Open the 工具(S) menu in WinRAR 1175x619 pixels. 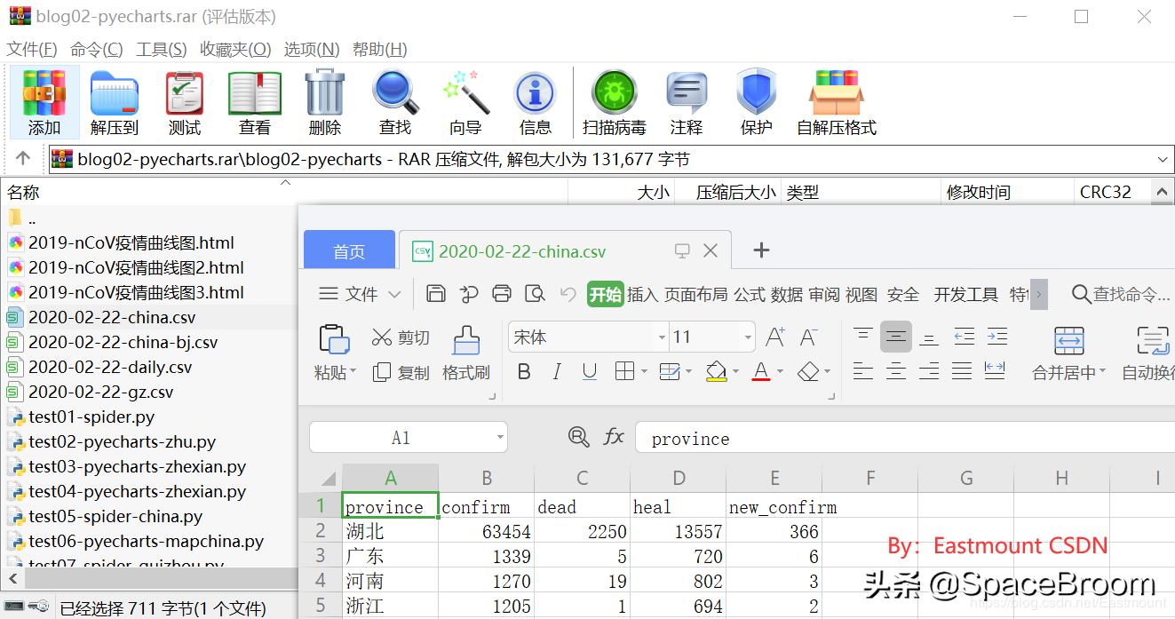pyautogui.click(x=161, y=49)
